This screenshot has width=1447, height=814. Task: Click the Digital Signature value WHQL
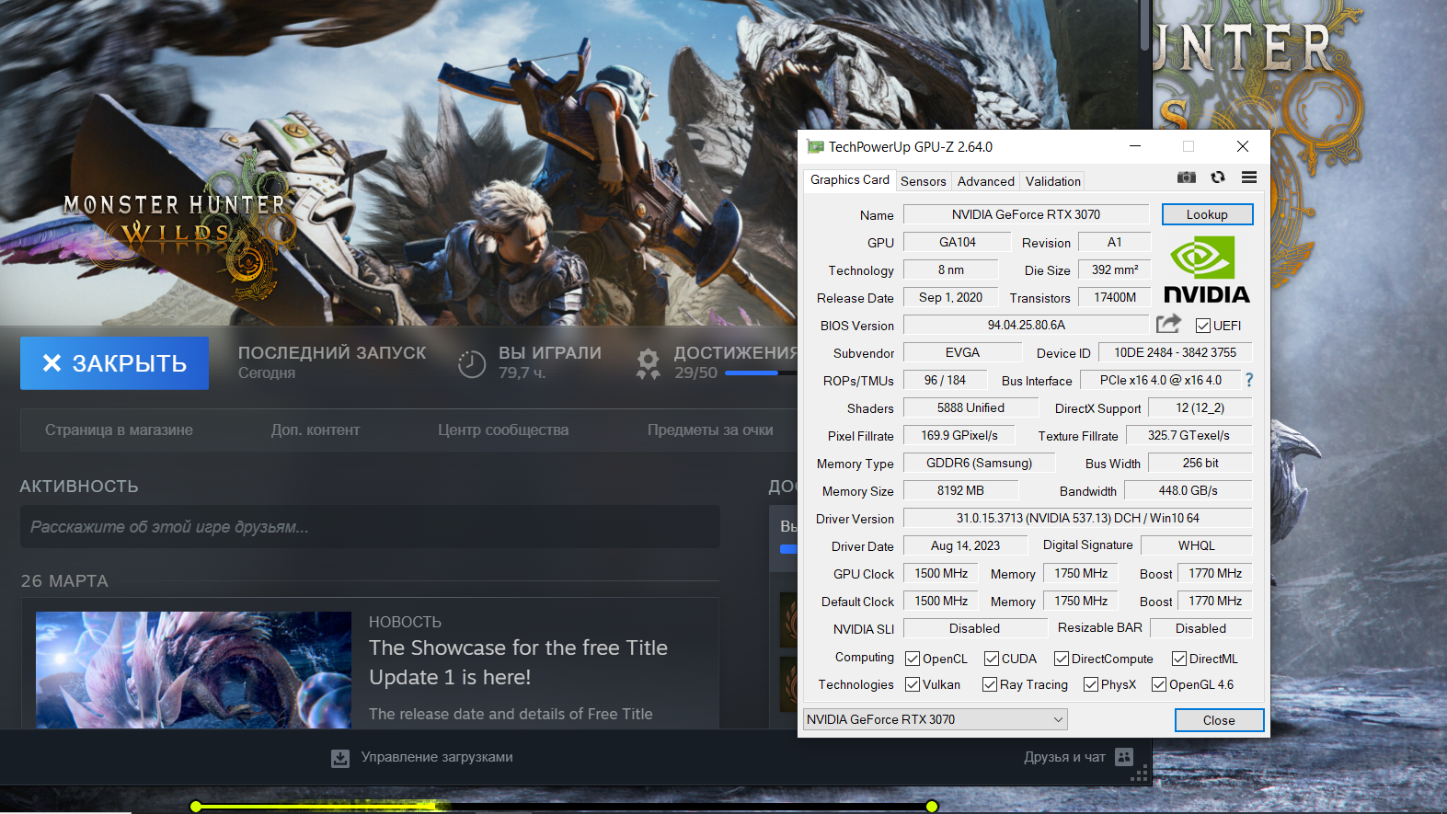click(1196, 545)
